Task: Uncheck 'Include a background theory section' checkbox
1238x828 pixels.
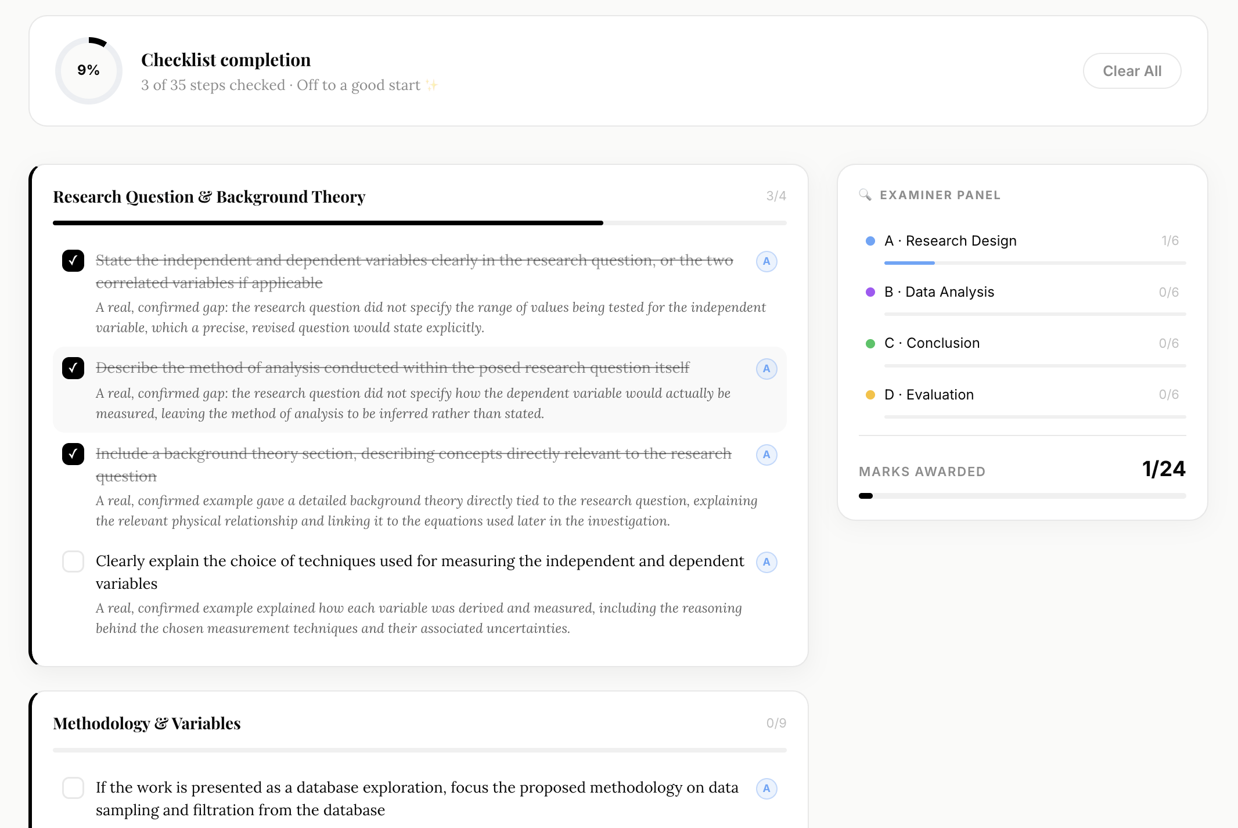Action: 73,454
